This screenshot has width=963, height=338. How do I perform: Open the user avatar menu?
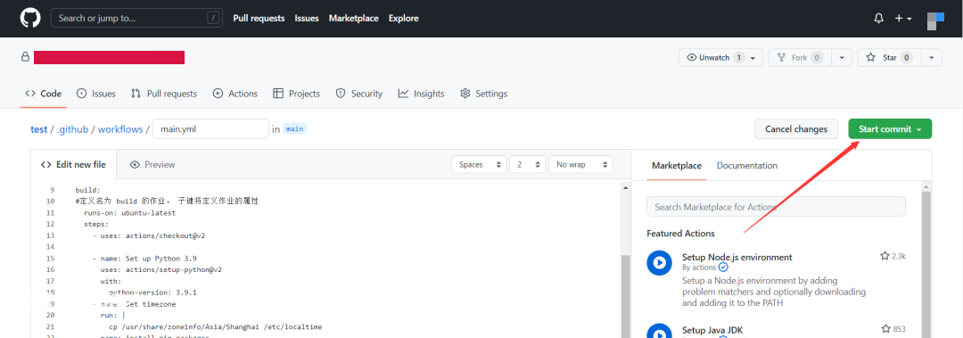tap(935, 21)
